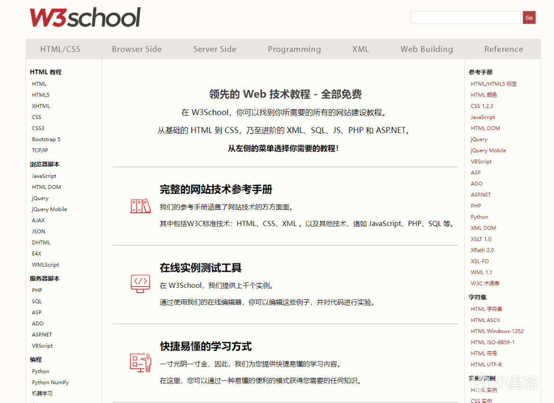Open HTML Windows-1252 charset link
The image size is (554, 403).
(x=497, y=331)
